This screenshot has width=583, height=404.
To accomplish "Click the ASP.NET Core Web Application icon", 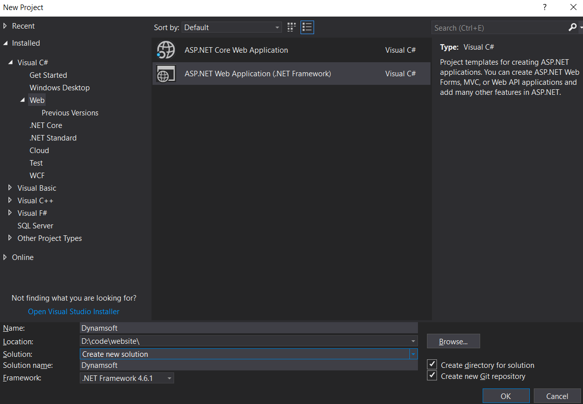I will [166, 50].
